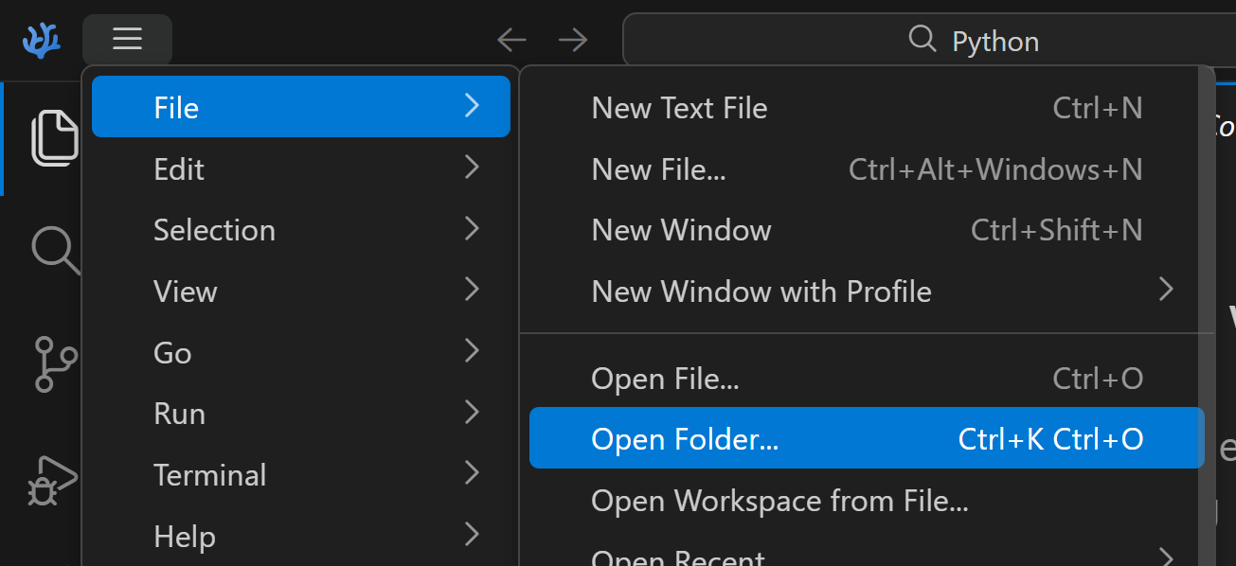This screenshot has width=1236, height=566.
Task: Open the Help menu
Action: click(x=300, y=537)
